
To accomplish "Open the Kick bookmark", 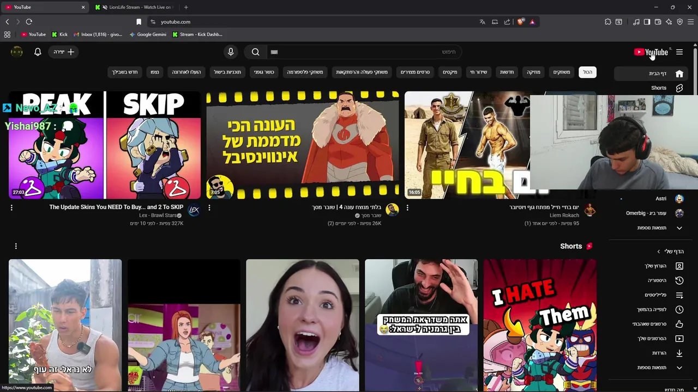I will pyautogui.click(x=60, y=34).
